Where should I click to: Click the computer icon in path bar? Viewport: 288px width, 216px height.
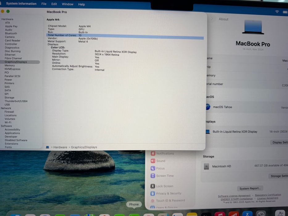point(48,147)
